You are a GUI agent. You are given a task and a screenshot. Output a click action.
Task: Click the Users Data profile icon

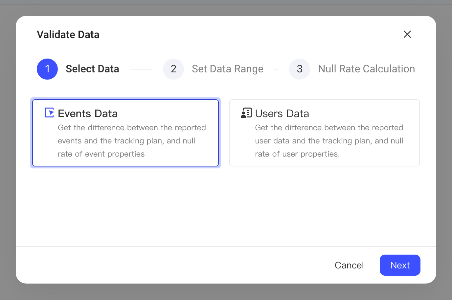(246, 113)
